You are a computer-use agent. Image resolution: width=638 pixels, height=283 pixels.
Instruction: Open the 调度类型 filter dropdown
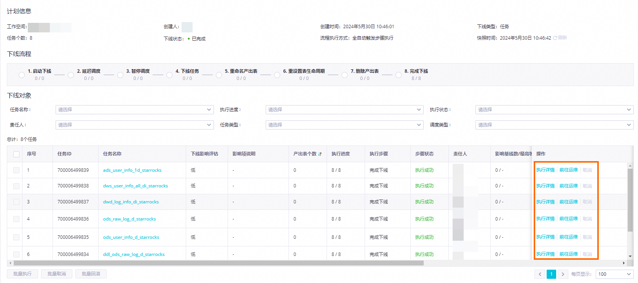(554, 125)
